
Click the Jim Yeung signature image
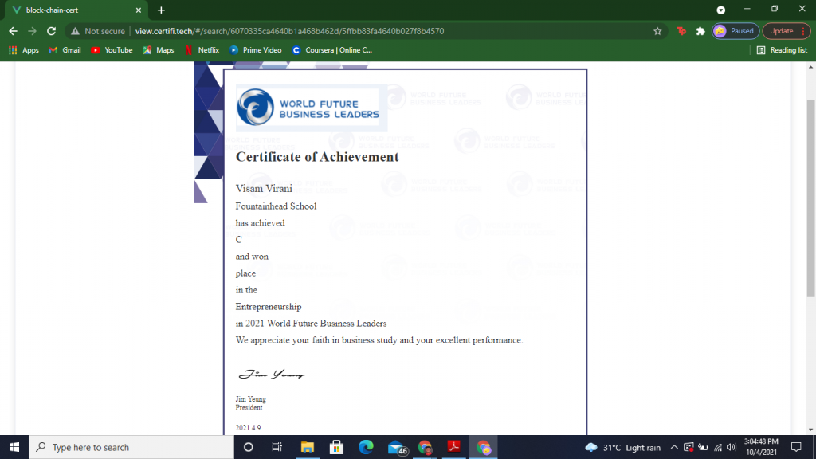[271, 374]
